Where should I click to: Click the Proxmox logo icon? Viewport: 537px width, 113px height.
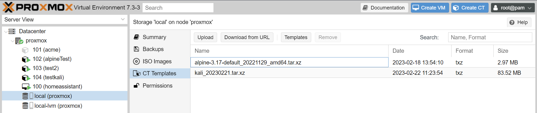point(8,7)
